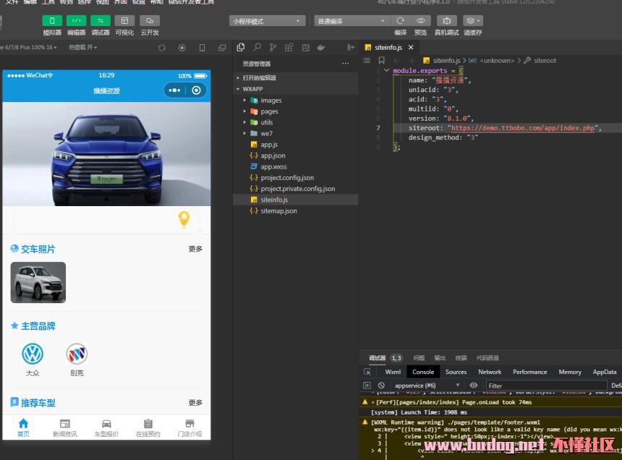Open real device debugging (真机调试) icon

[x=446, y=21]
